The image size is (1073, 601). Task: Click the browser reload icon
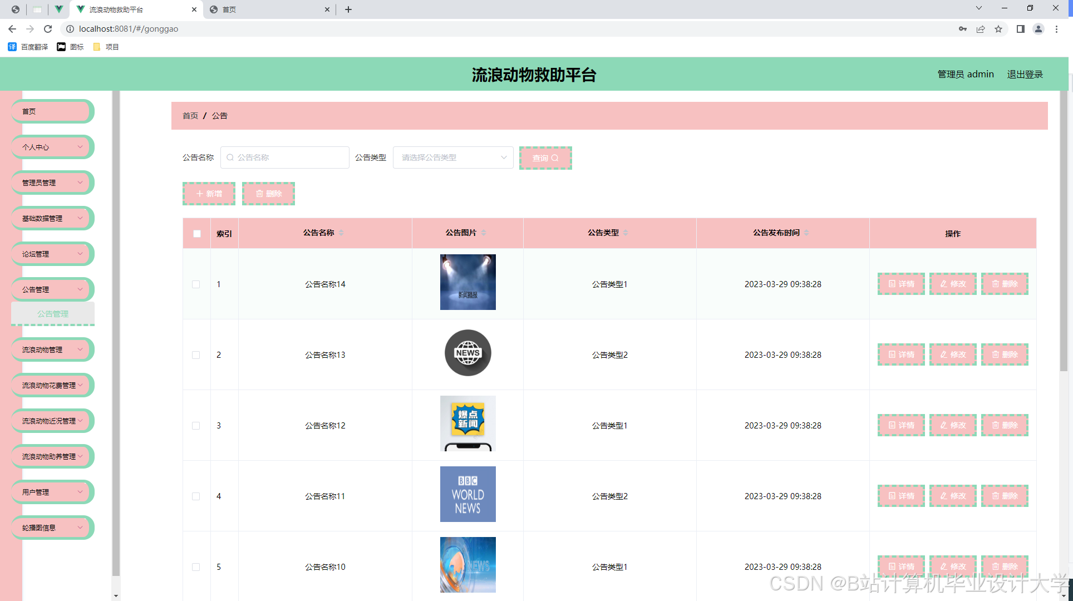tap(48, 29)
